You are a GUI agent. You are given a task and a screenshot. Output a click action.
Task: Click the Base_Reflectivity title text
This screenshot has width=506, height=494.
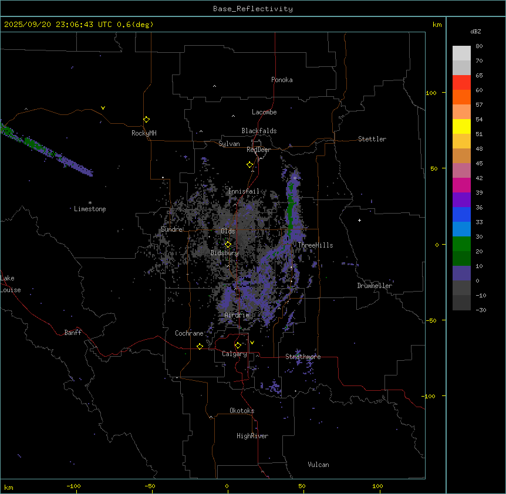[x=253, y=9]
